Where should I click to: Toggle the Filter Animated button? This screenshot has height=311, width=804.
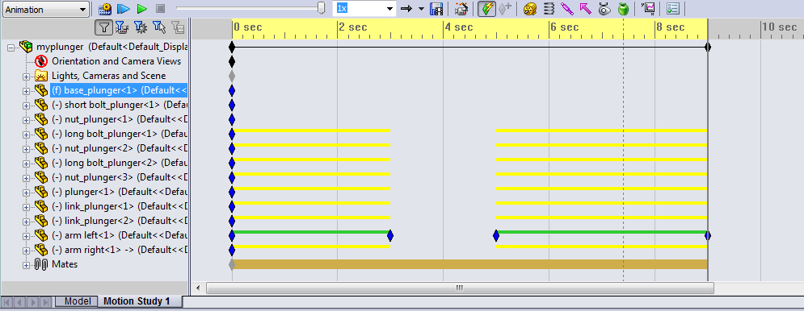click(x=122, y=27)
